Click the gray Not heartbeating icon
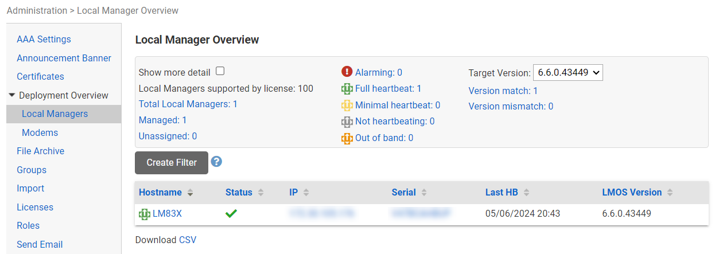715x254 pixels. coord(347,122)
